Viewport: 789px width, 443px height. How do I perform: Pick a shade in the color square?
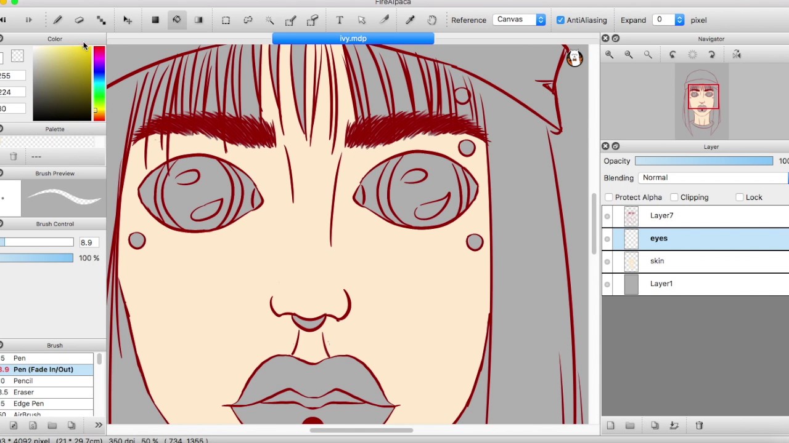(x=62, y=83)
